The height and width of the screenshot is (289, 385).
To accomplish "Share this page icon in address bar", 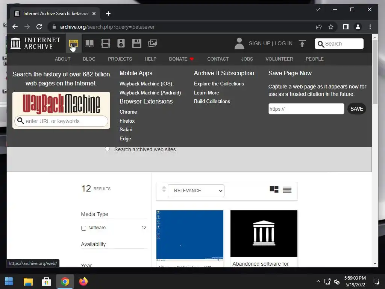I will [319, 27].
